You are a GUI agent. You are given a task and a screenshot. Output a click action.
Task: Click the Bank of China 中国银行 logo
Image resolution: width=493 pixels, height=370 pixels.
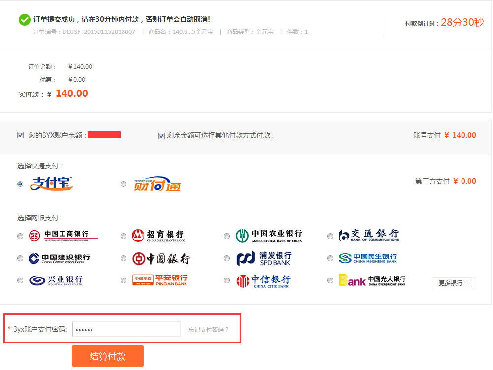pos(161,259)
